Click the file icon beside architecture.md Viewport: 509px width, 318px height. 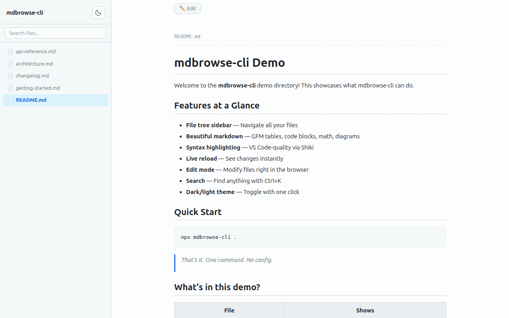[x=11, y=64]
